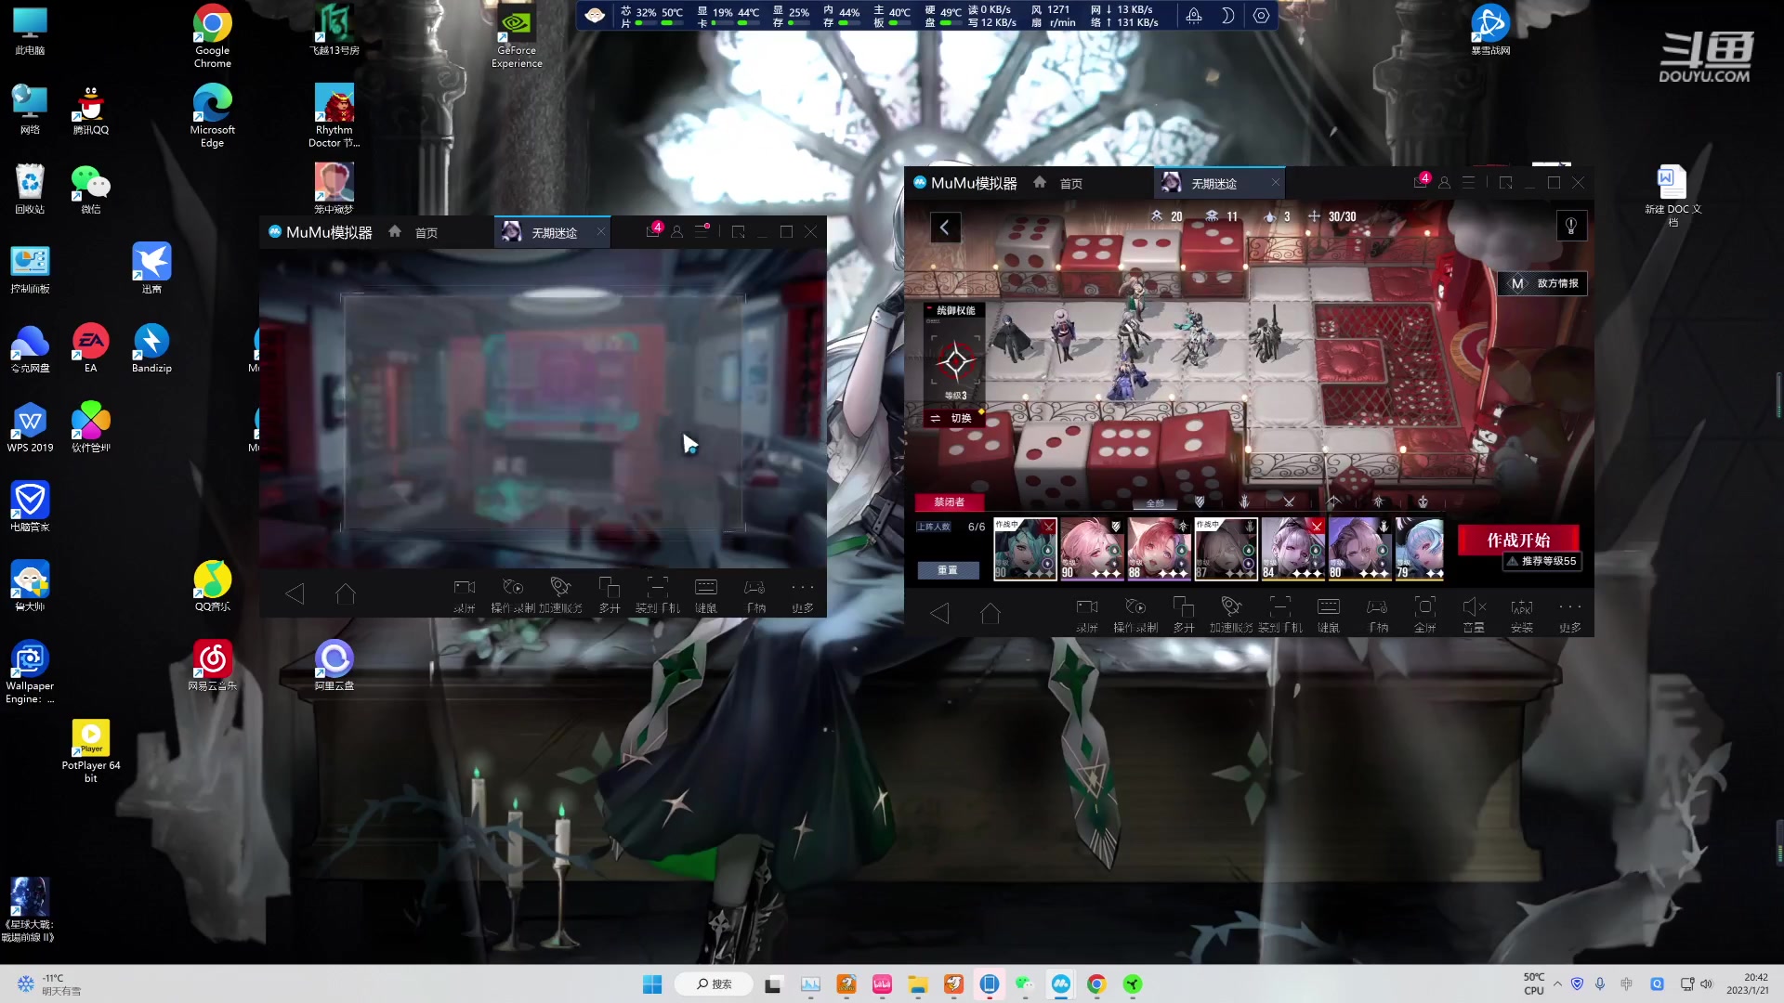
Task: Start battle with 作战开始 button
Action: 1518,540
